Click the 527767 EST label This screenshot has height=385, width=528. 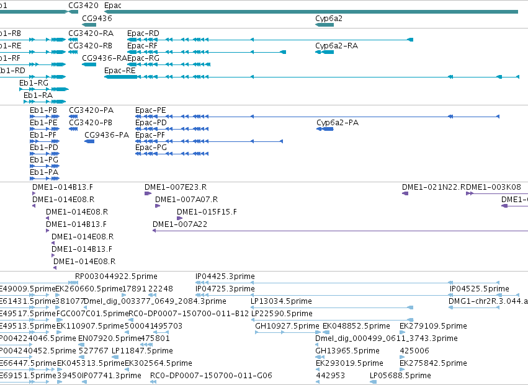point(94,351)
